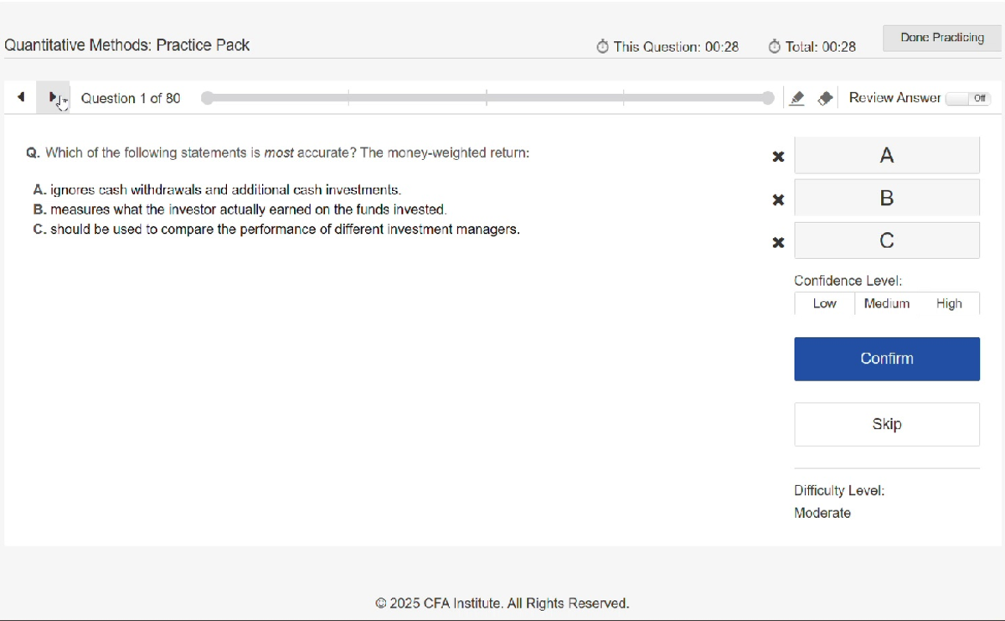Click the 'Confidence Level:' label
1005x621 pixels.
click(848, 281)
